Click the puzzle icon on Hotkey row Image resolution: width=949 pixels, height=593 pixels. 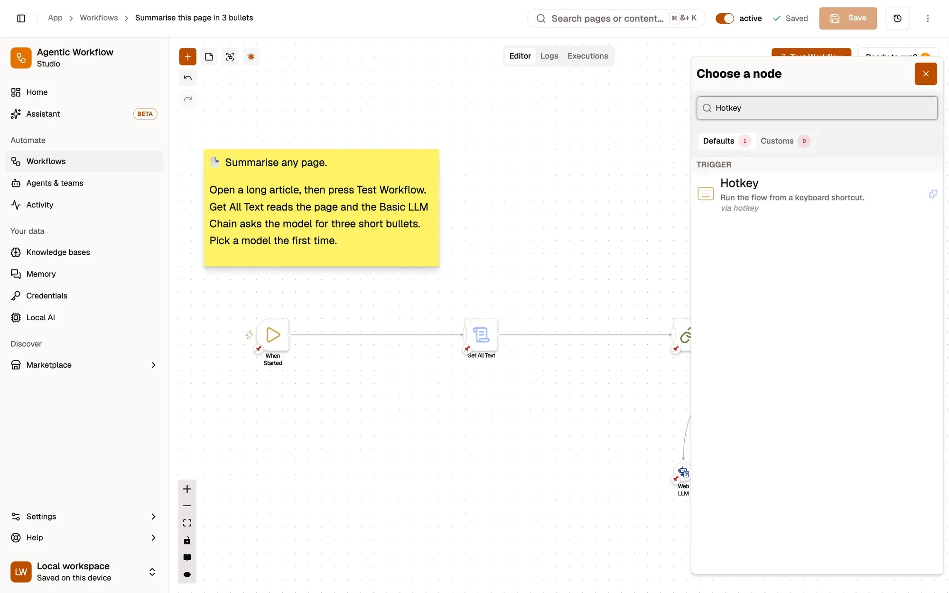(x=933, y=194)
